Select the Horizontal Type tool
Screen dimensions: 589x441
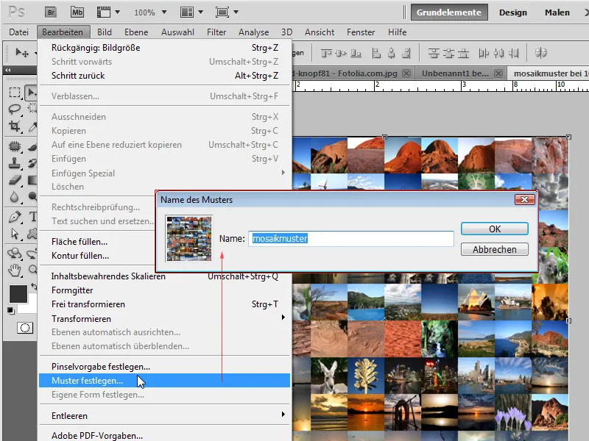click(32, 217)
